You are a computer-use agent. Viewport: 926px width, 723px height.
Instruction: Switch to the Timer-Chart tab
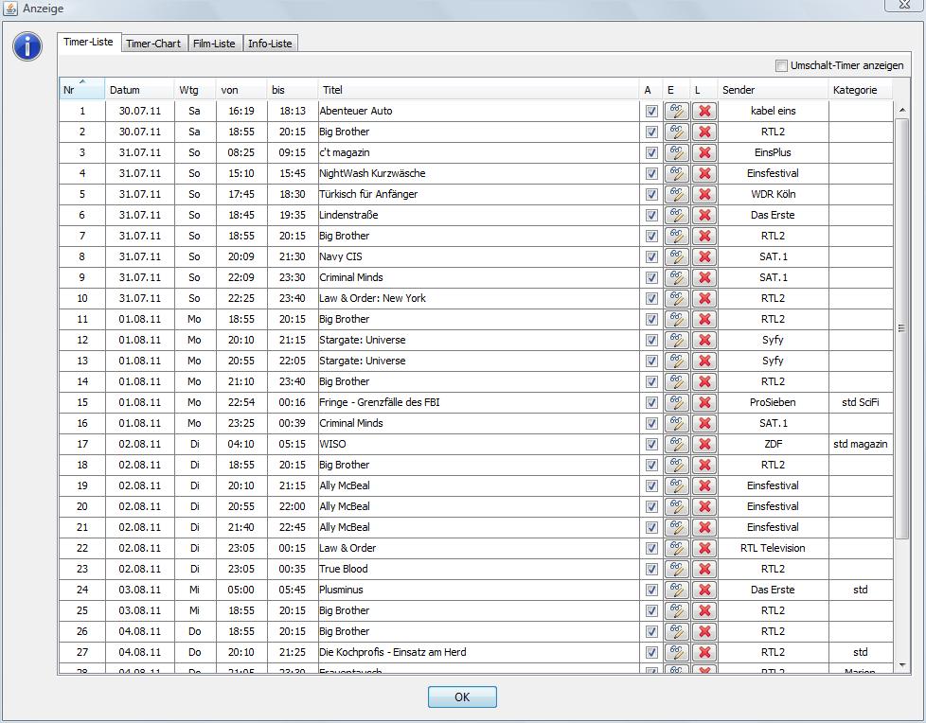click(153, 44)
